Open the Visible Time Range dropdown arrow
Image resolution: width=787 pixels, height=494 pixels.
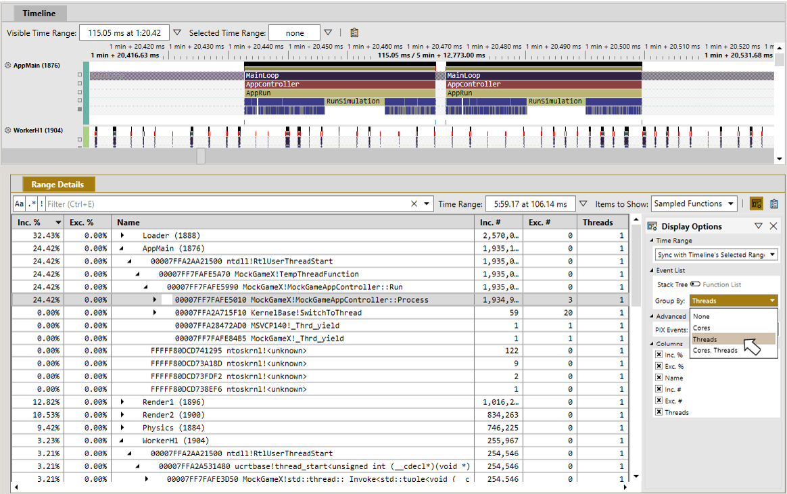177,32
